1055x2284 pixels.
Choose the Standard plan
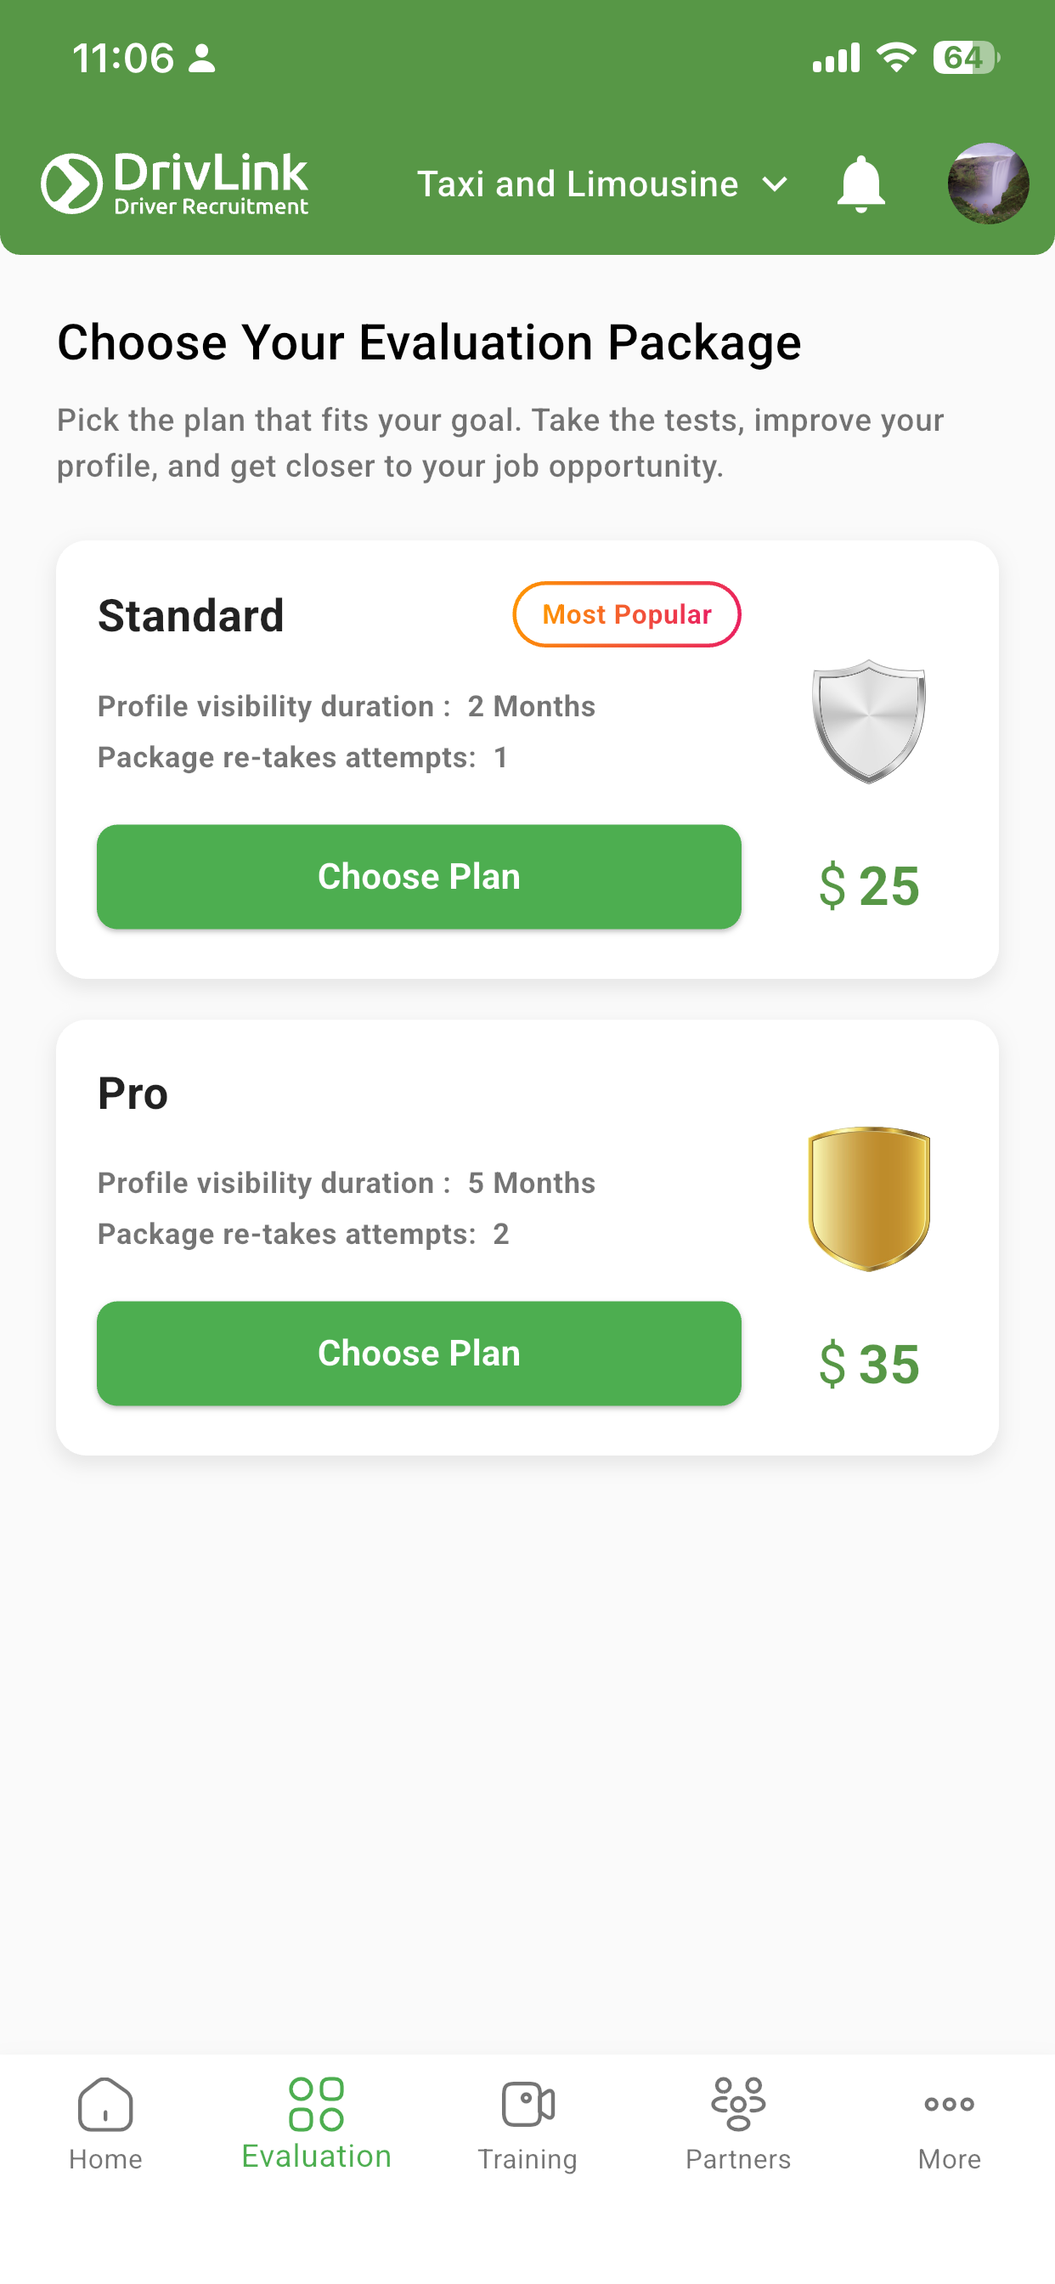(419, 877)
